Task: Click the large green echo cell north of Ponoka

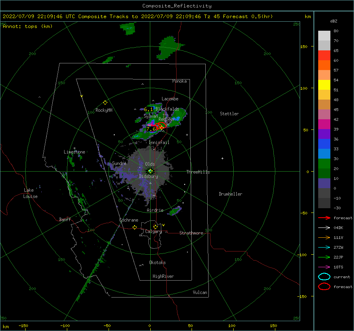Action: coord(169,48)
